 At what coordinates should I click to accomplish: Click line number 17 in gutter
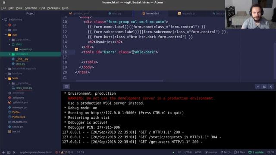(65, 57)
